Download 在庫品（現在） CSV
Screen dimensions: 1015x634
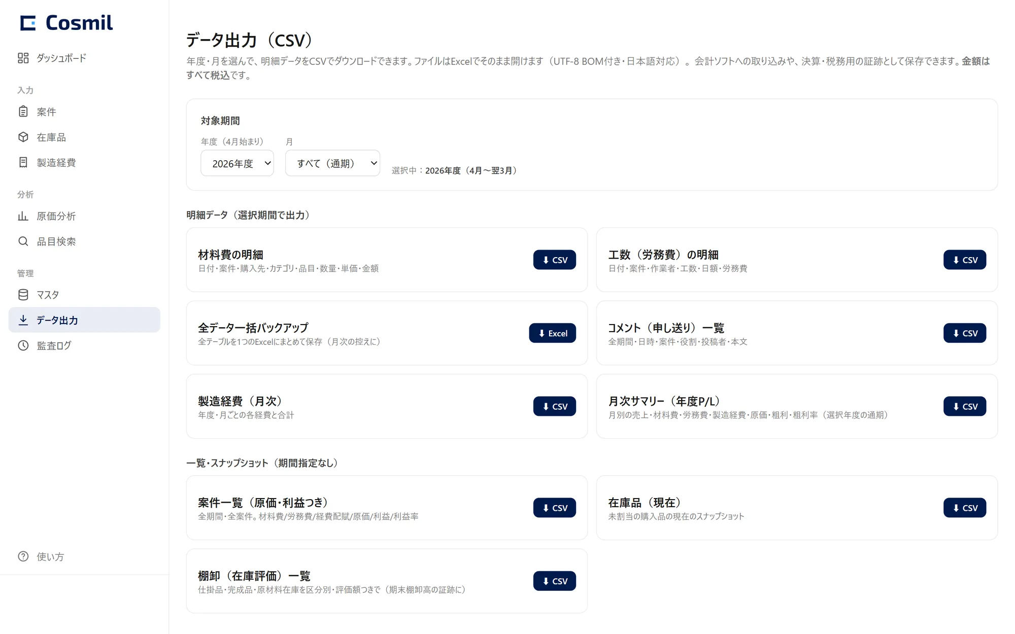point(964,508)
